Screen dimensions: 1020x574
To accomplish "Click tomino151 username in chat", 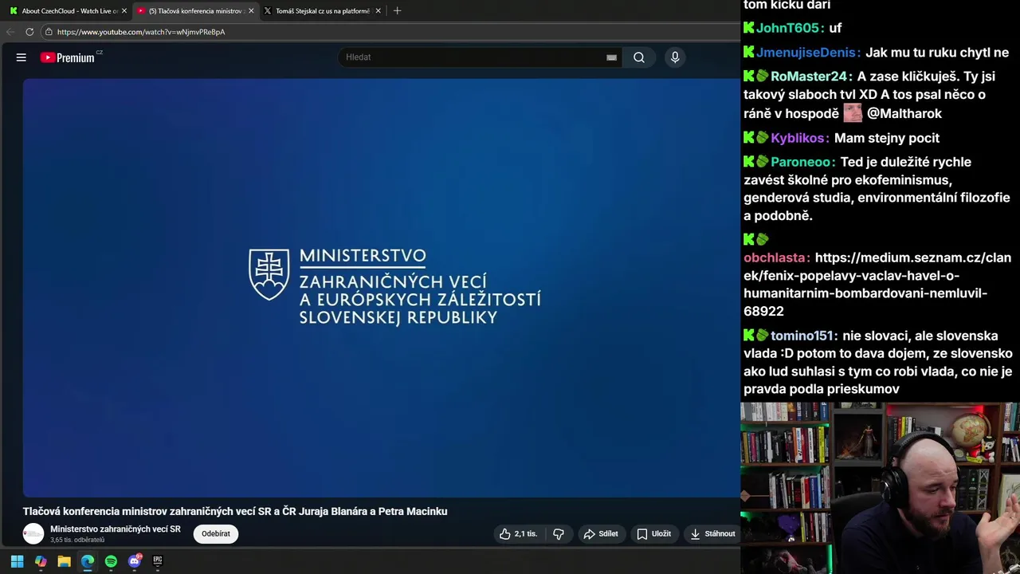I will point(801,336).
